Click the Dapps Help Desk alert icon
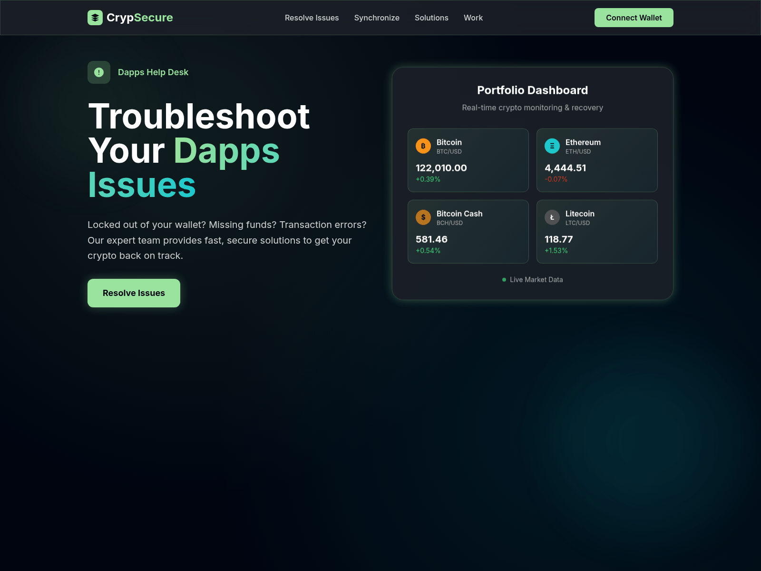 [99, 72]
